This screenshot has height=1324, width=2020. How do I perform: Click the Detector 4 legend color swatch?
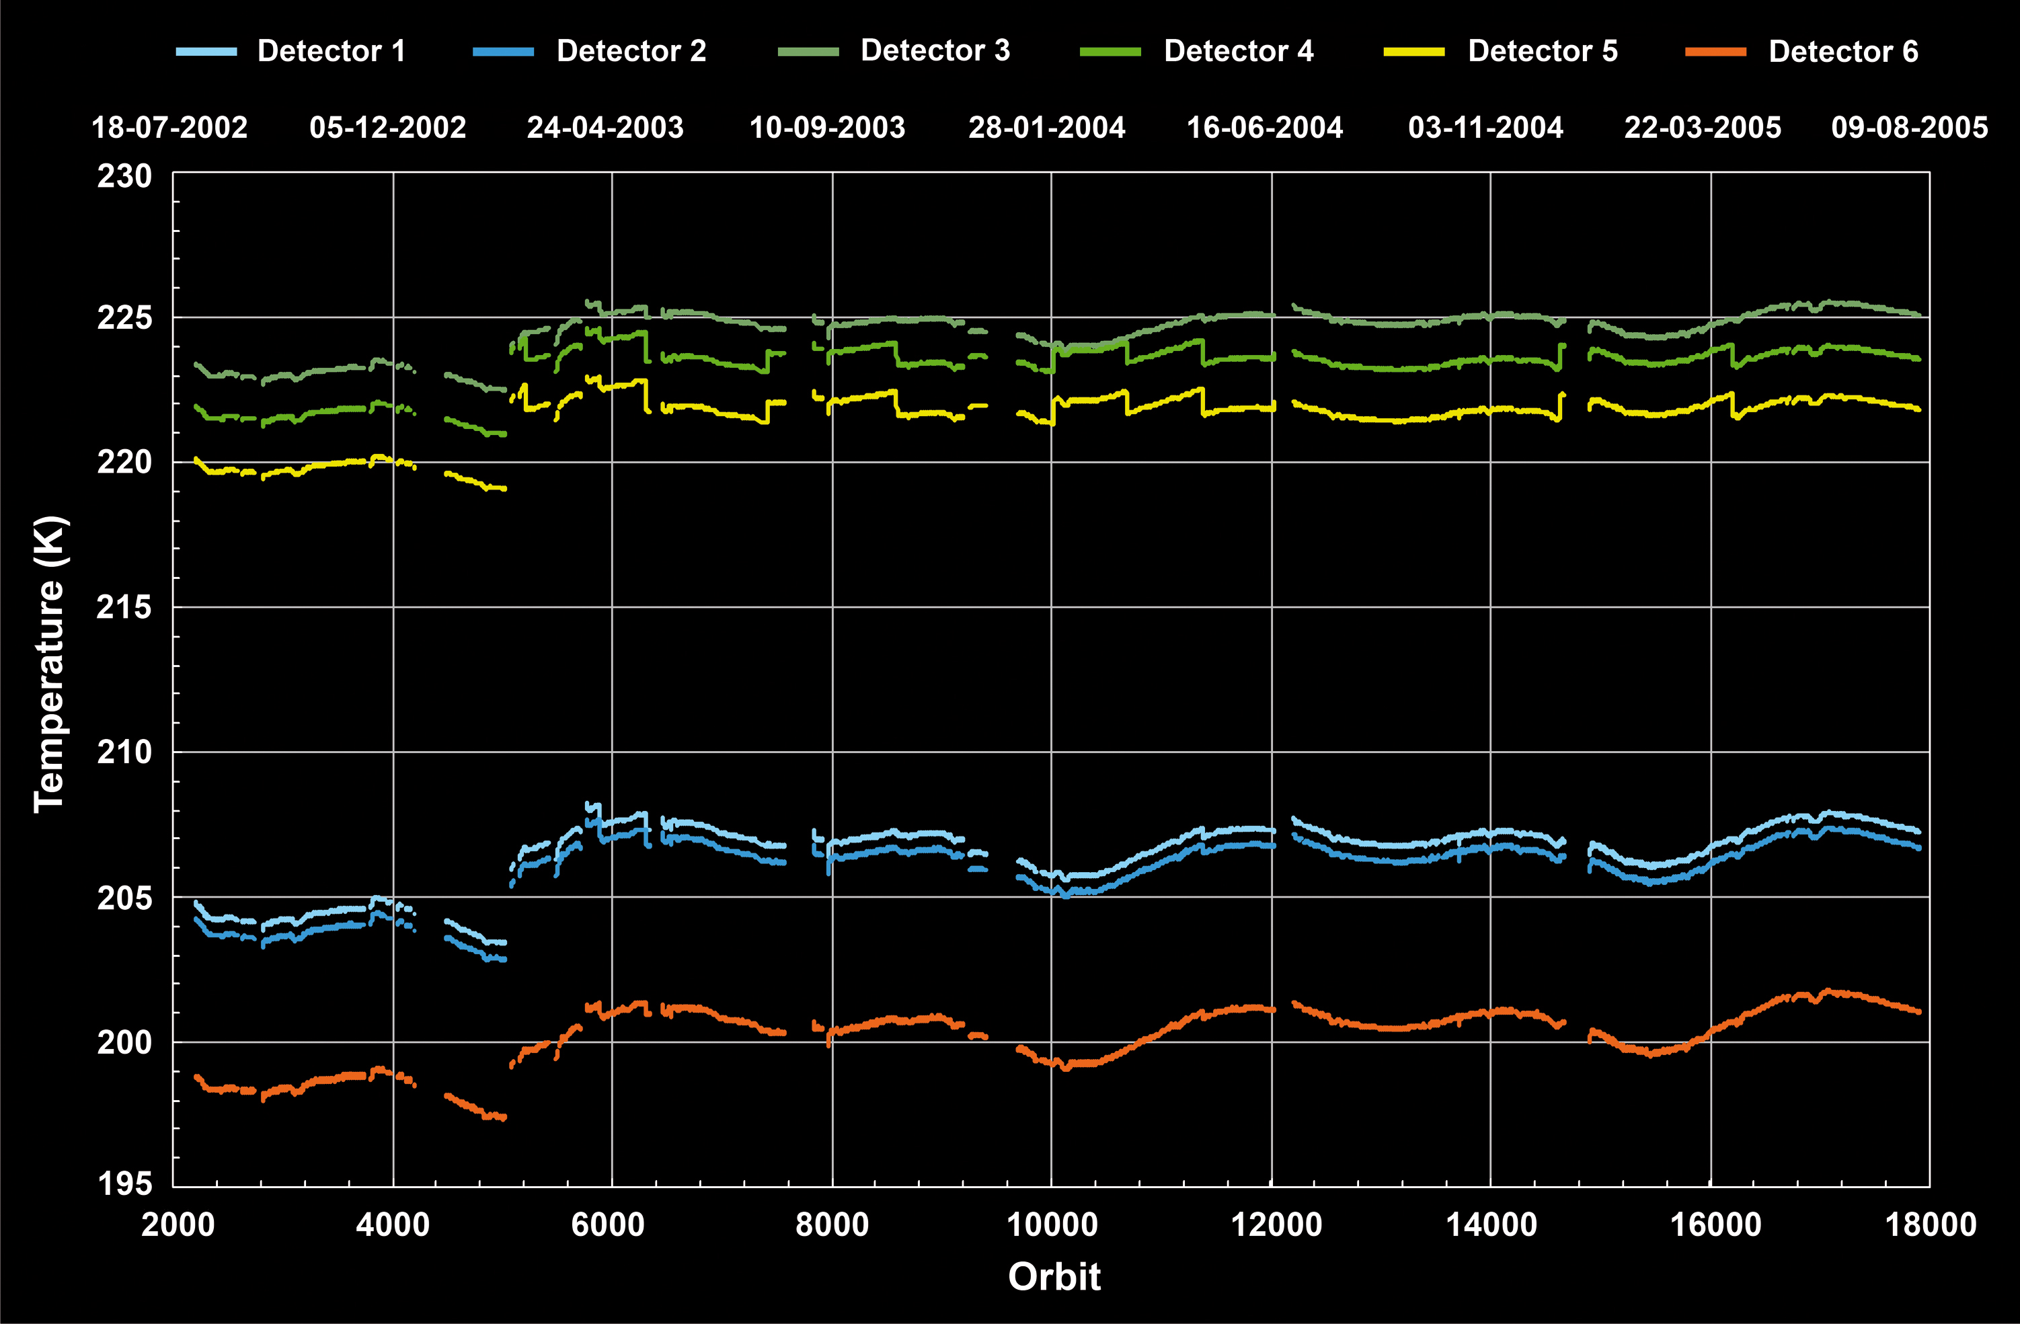tap(1110, 52)
